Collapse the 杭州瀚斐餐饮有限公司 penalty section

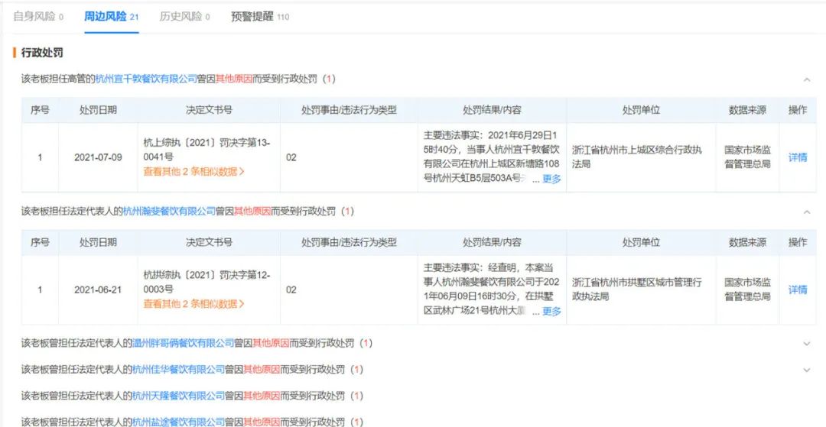[x=807, y=212]
